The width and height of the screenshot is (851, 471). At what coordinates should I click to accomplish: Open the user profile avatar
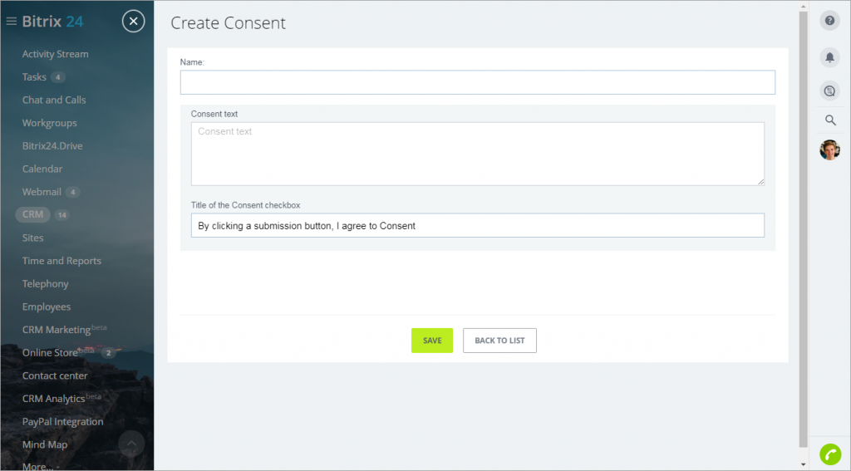[x=829, y=150]
